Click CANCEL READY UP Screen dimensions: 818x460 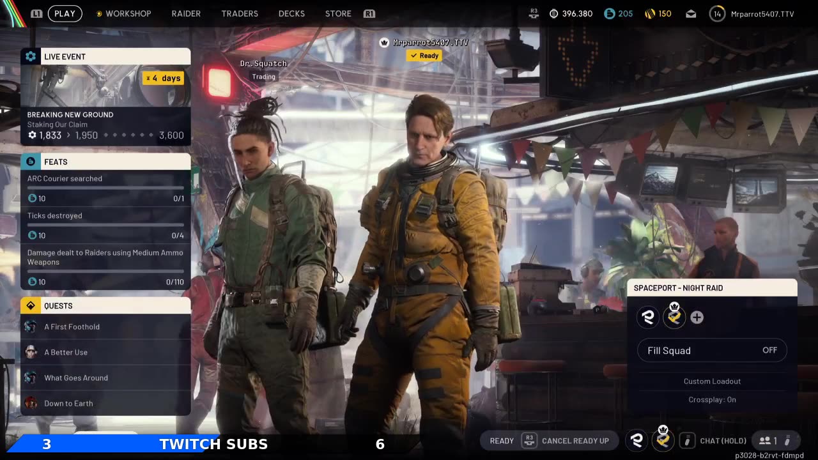[575, 440]
